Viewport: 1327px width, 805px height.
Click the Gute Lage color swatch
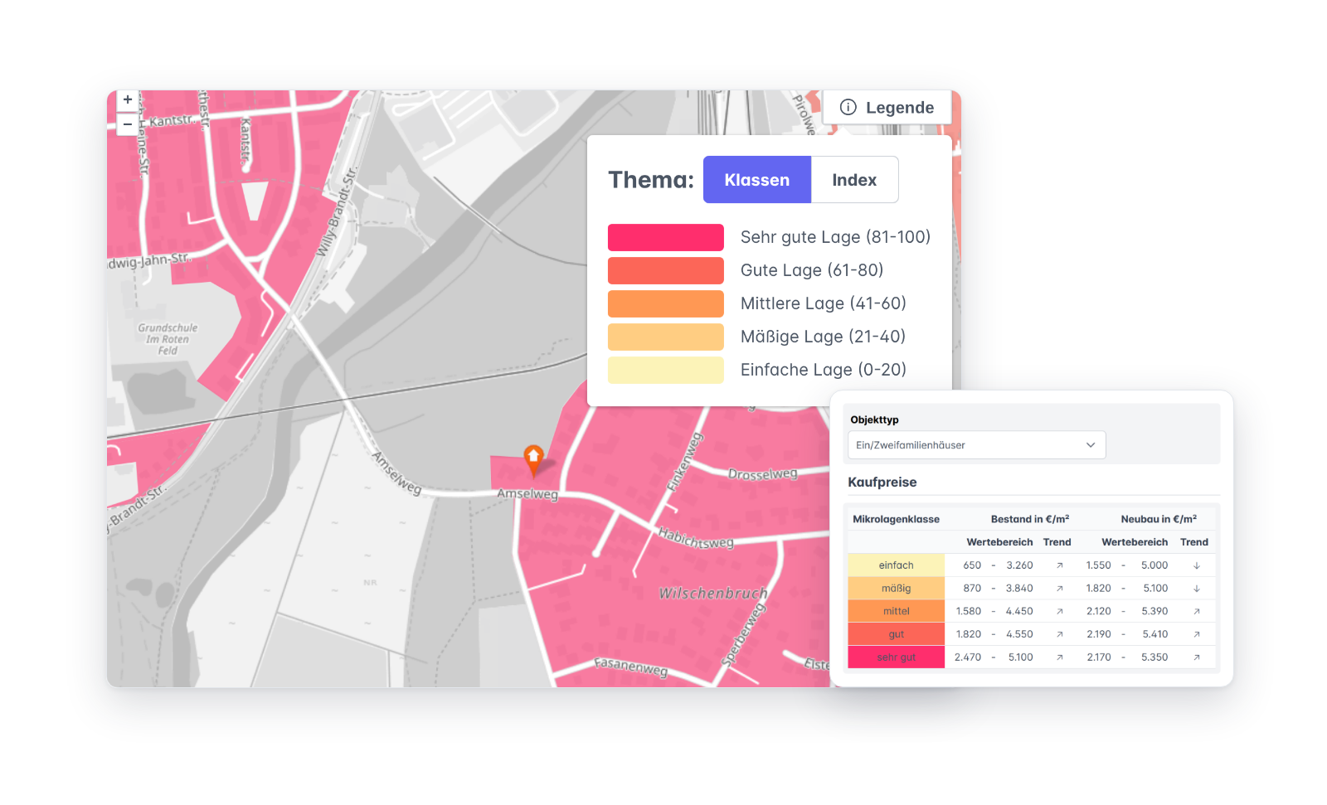pyautogui.click(x=665, y=270)
